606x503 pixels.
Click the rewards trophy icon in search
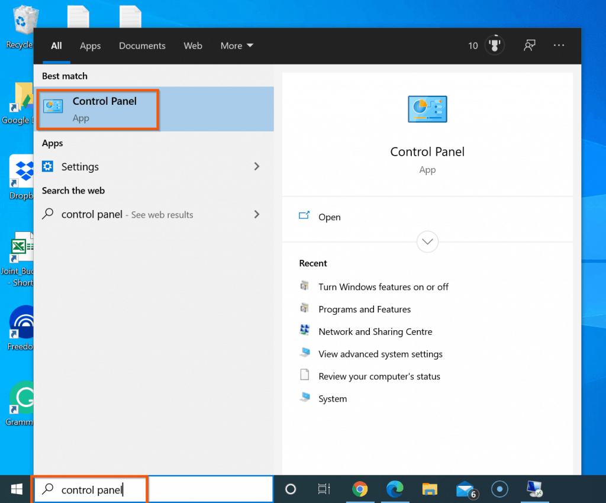(x=495, y=45)
